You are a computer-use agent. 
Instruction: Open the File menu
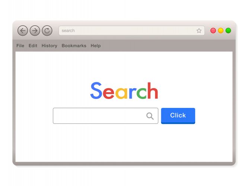pyautogui.click(x=20, y=46)
